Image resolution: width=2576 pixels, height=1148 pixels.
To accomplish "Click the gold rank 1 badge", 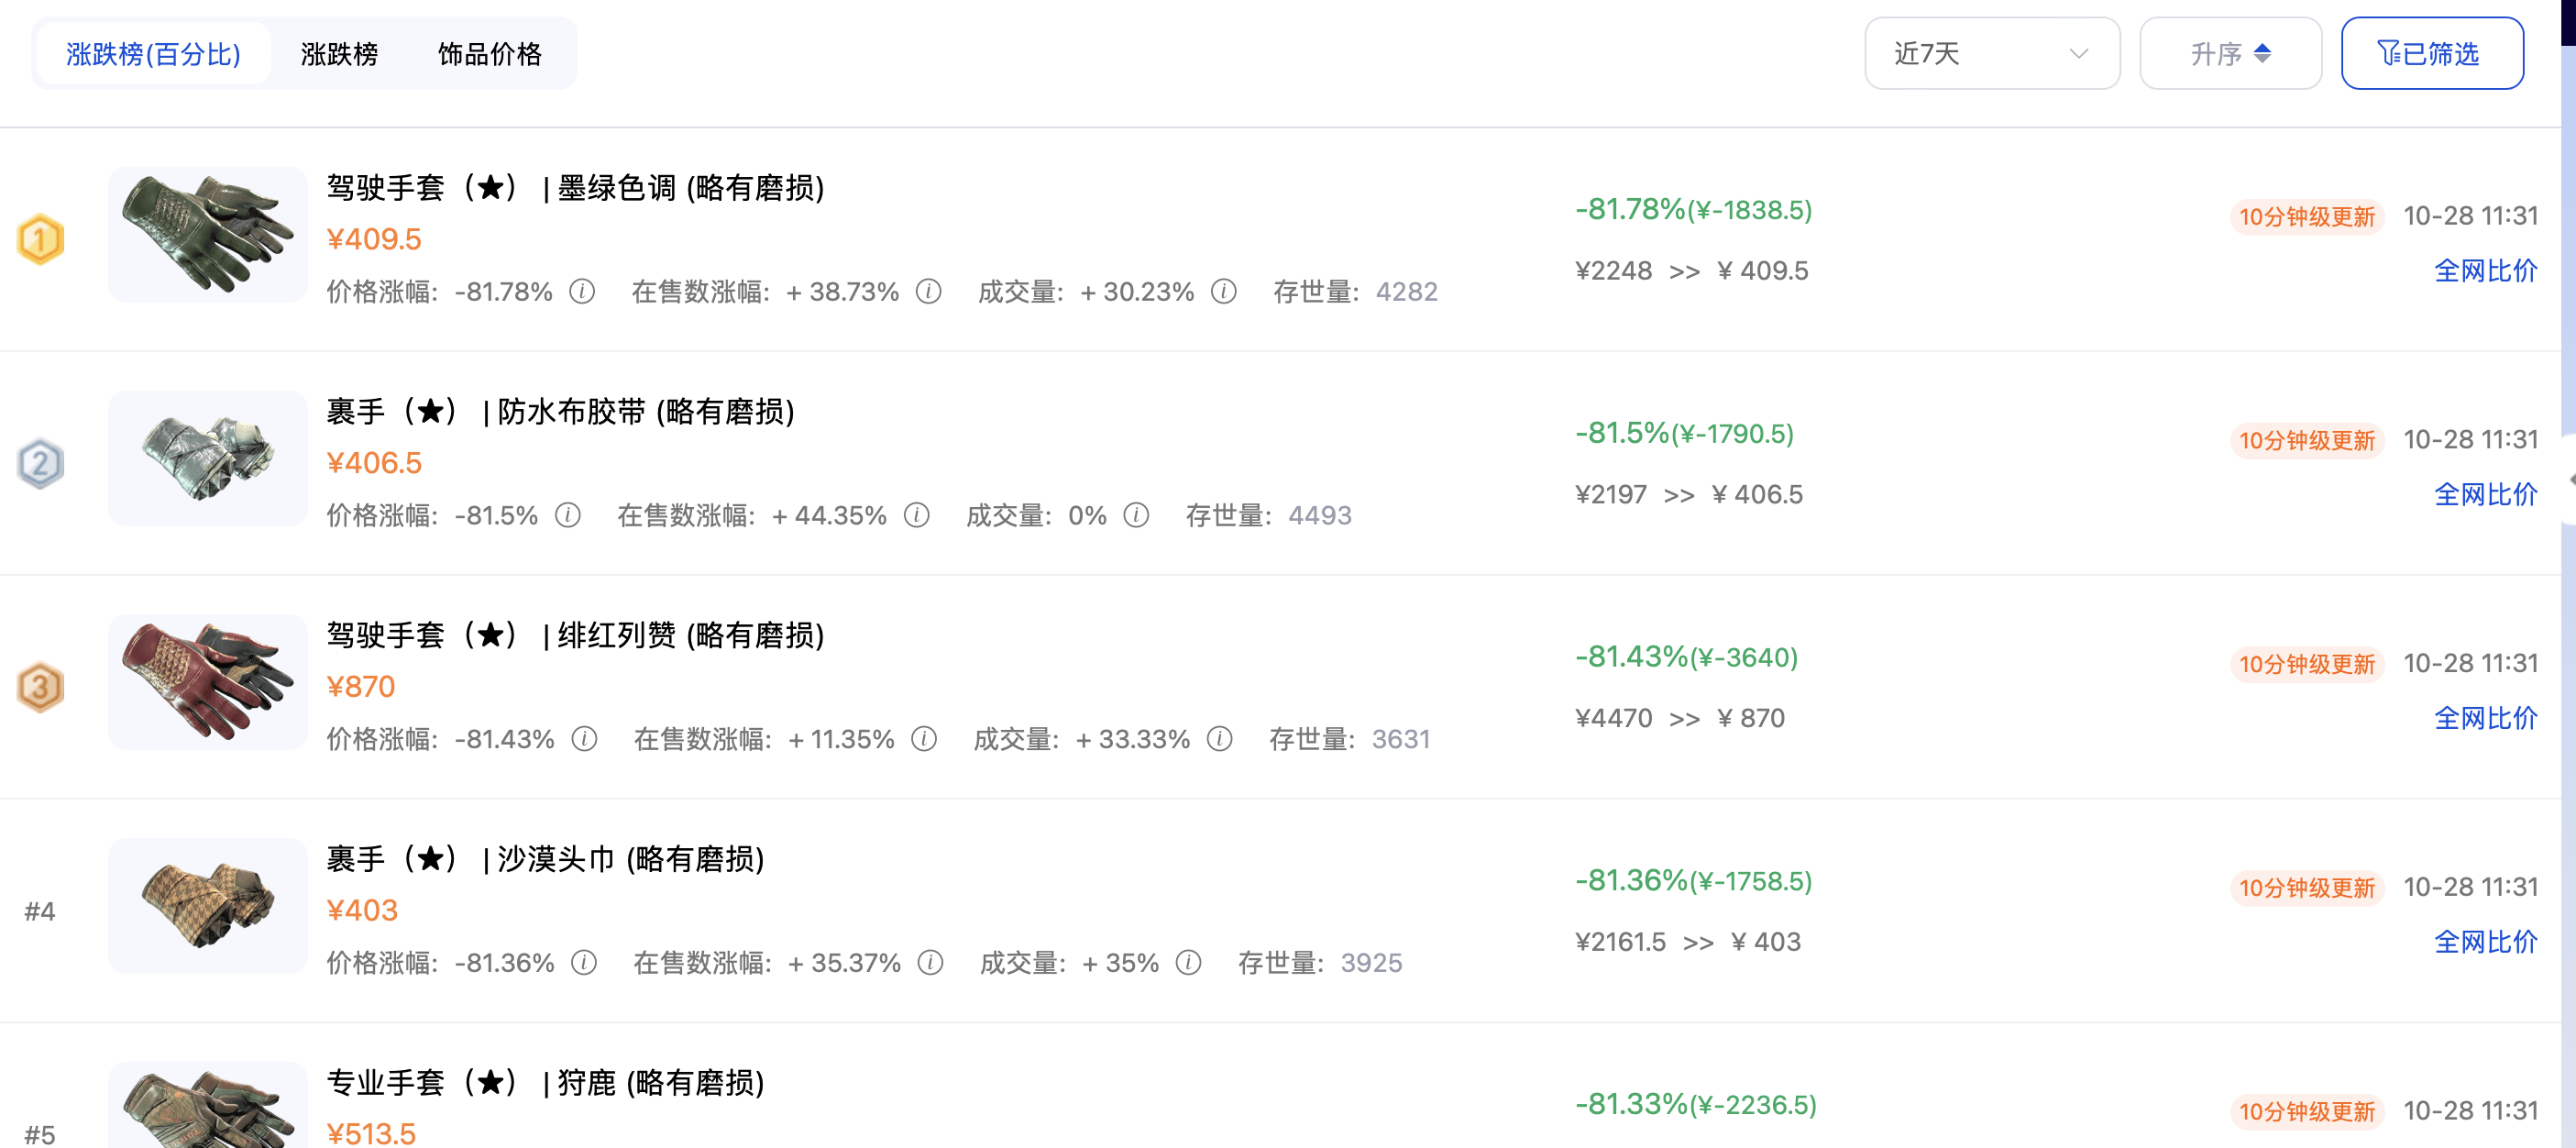I will tap(40, 238).
